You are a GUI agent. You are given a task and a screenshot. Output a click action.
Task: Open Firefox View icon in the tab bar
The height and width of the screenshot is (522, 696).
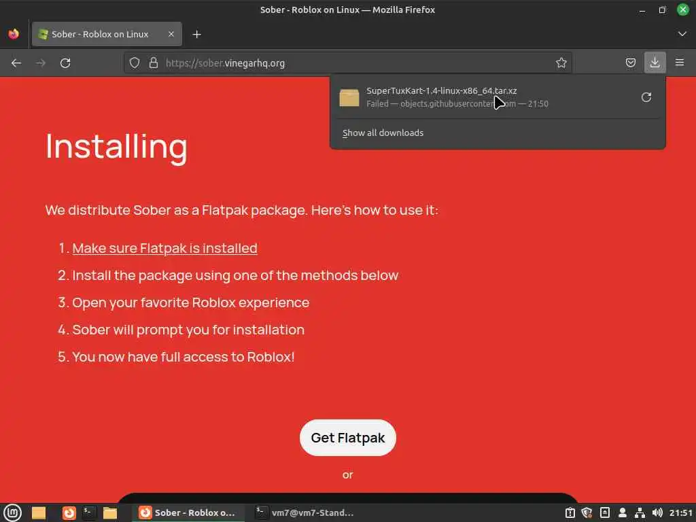point(14,34)
